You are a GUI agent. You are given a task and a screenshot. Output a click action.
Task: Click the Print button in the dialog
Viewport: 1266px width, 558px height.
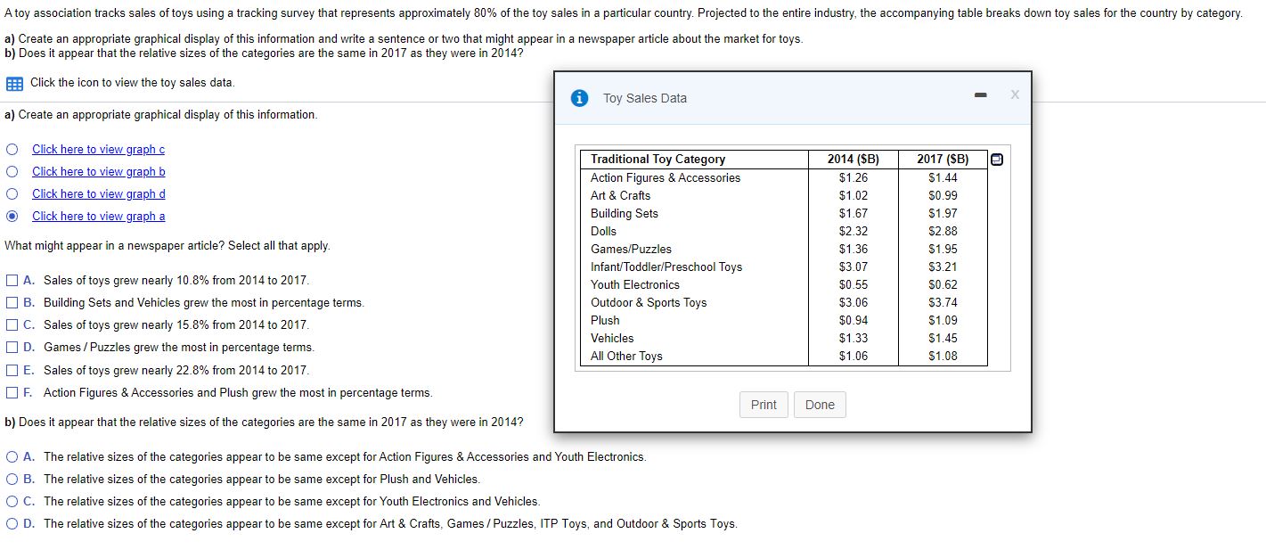(x=764, y=405)
